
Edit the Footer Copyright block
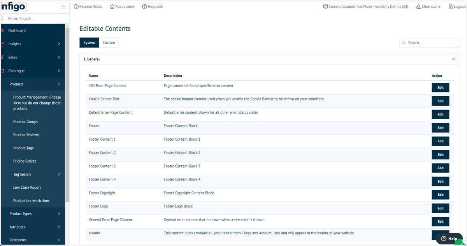coord(441,195)
